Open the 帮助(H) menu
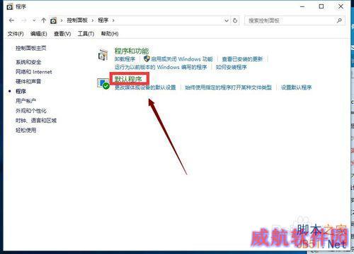Screen dimensions: 354x254 [110, 34]
